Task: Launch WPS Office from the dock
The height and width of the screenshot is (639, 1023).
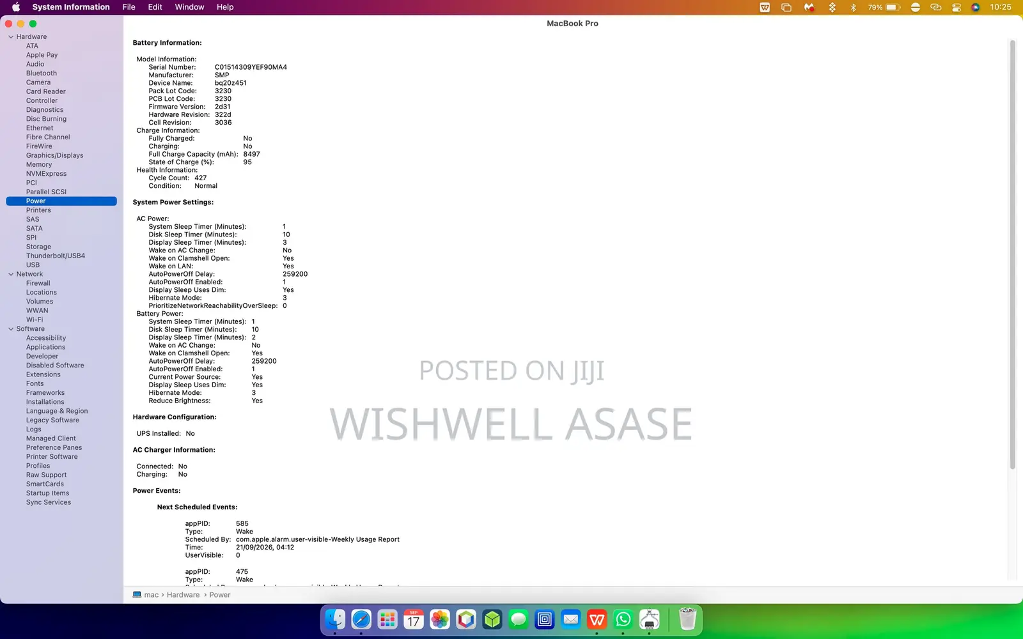Action: 597,619
